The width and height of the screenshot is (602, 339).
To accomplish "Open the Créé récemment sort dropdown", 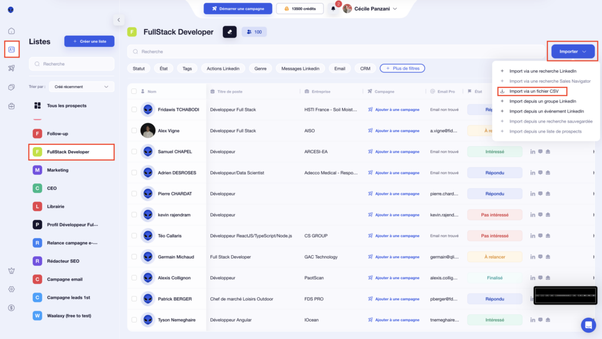I will pyautogui.click(x=81, y=87).
